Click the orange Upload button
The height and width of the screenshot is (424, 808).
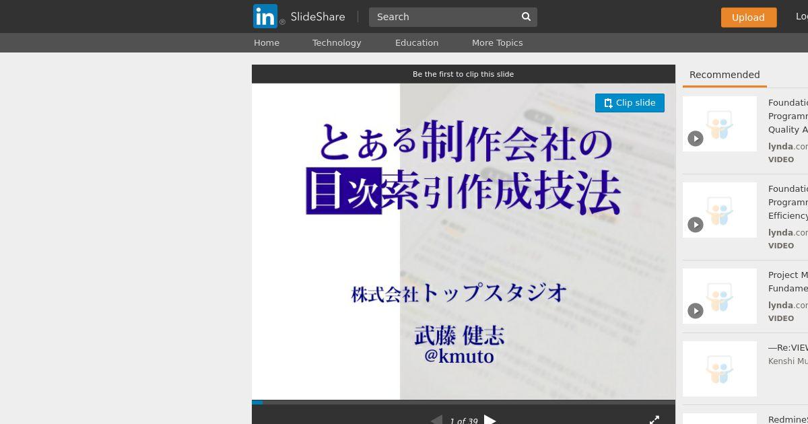(749, 17)
